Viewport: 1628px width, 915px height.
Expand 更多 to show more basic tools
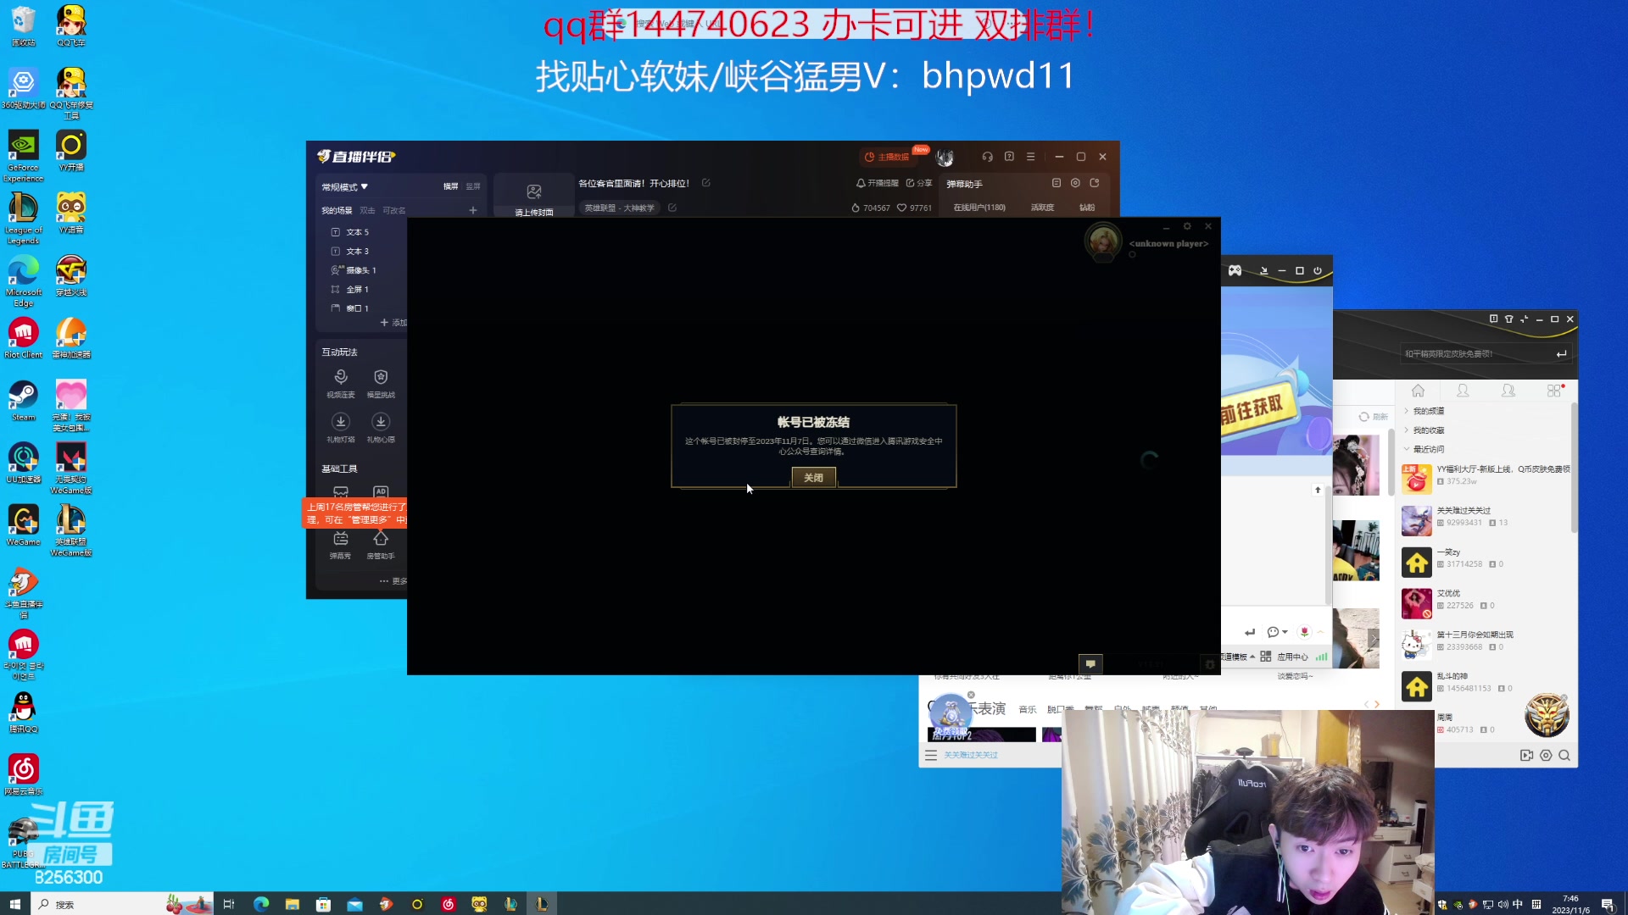pos(393,581)
